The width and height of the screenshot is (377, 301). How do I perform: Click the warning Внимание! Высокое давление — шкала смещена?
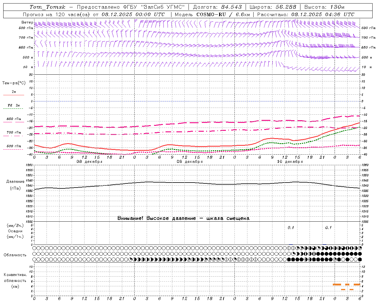(x=183, y=218)
